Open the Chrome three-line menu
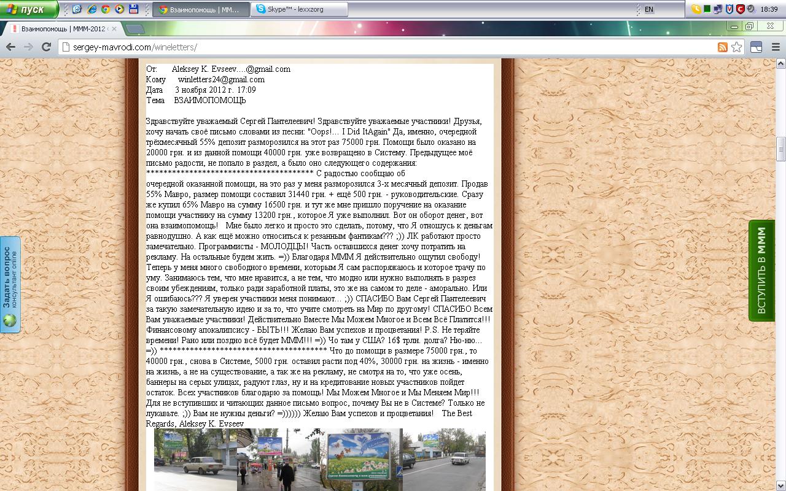 pos(776,47)
